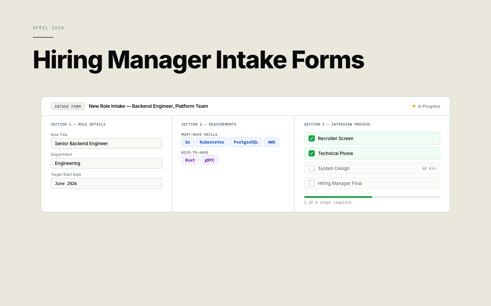Click the System Design step label
491x306 pixels.
pos(334,168)
